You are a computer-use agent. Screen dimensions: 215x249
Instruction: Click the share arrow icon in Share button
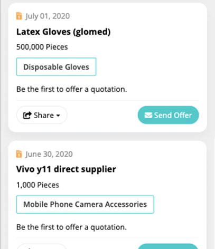[27, 116]
